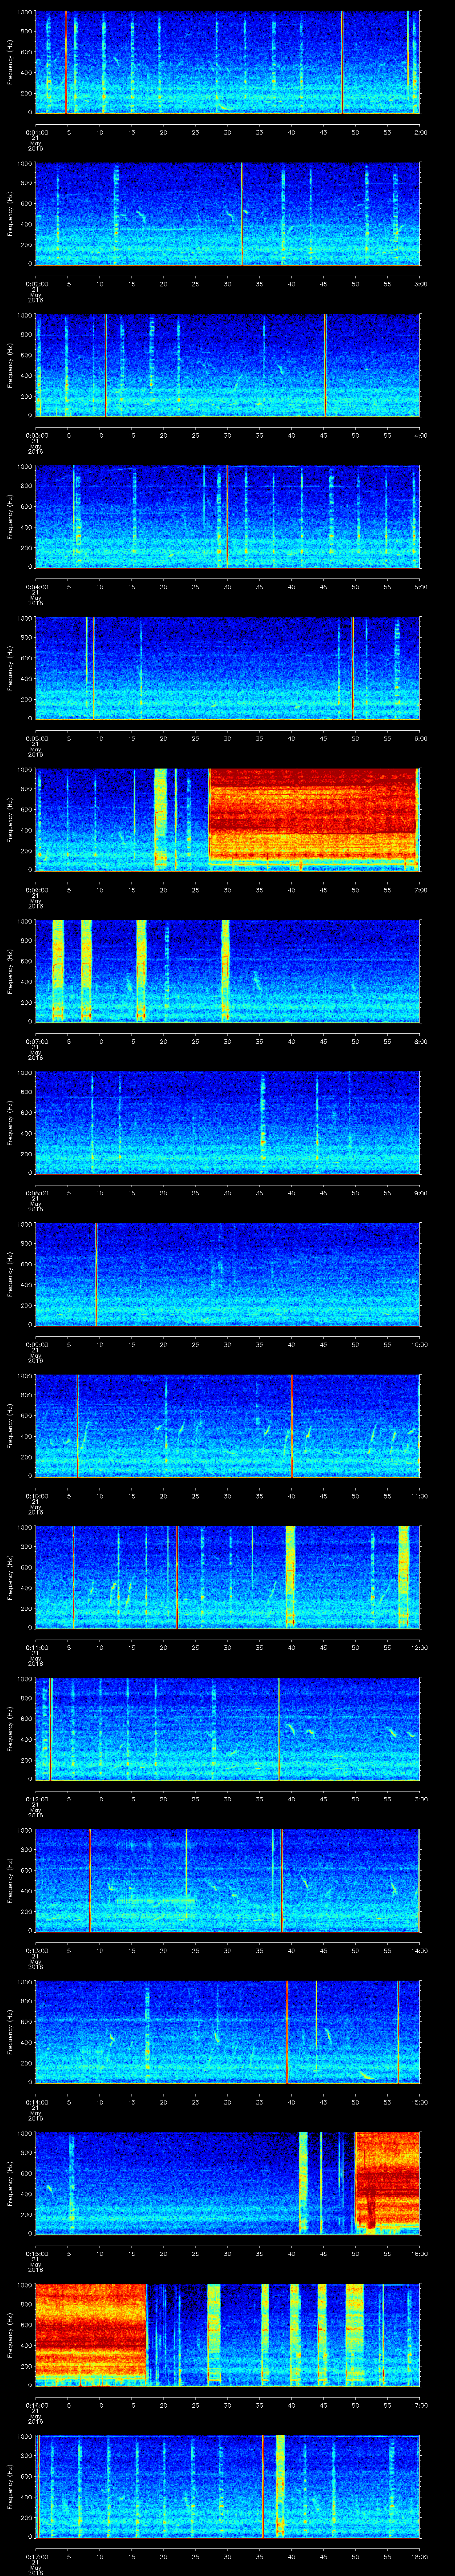The image size is (455, 2576).
Task: Click the spectrogram panel starting at 0:04:00
Action: pos(228,517)
